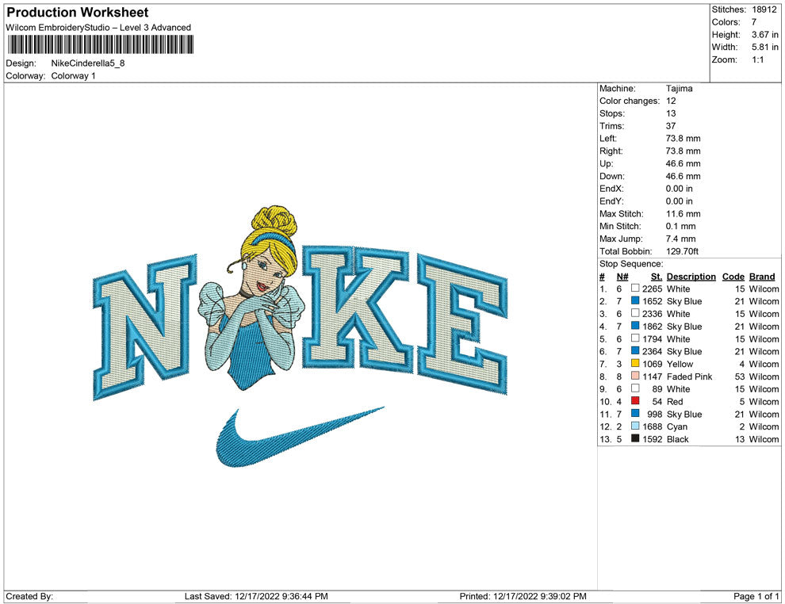Click the embroidered letter E

pyautogui.click(x=462, y=324)
